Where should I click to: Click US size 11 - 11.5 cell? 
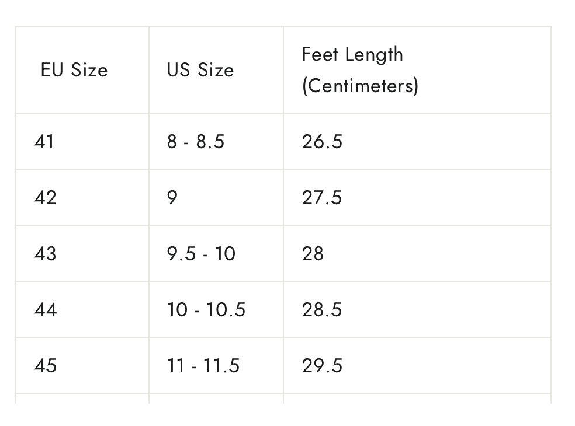pos(203,366)
